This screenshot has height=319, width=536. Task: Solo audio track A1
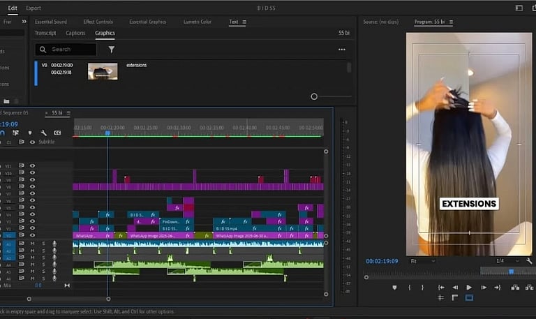43,244
